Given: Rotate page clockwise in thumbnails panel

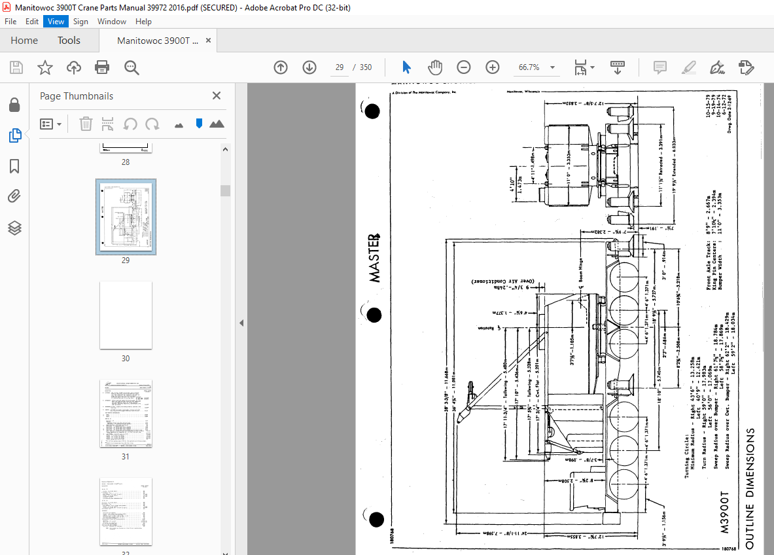Looking at the screenshot, I should (x=152, y=124).
